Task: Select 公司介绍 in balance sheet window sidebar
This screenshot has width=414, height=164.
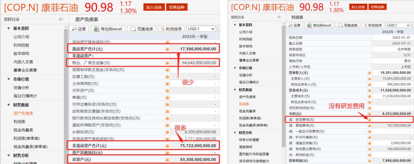Action: [21, 37]
